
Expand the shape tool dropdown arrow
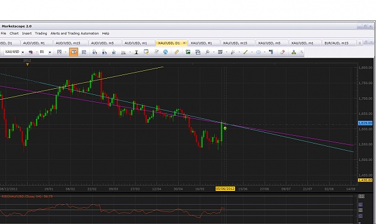(x=265, y=52)
